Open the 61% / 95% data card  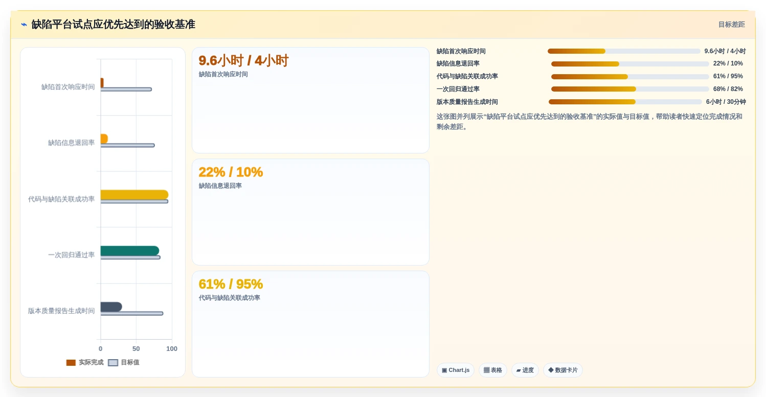point(310,324)
